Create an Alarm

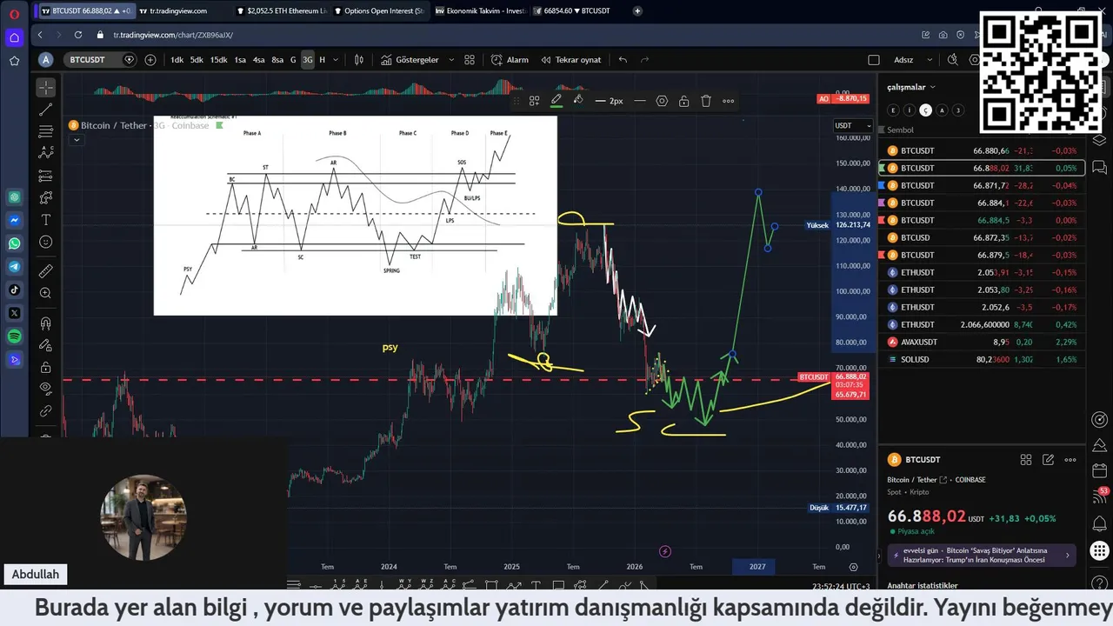(510, 60)
